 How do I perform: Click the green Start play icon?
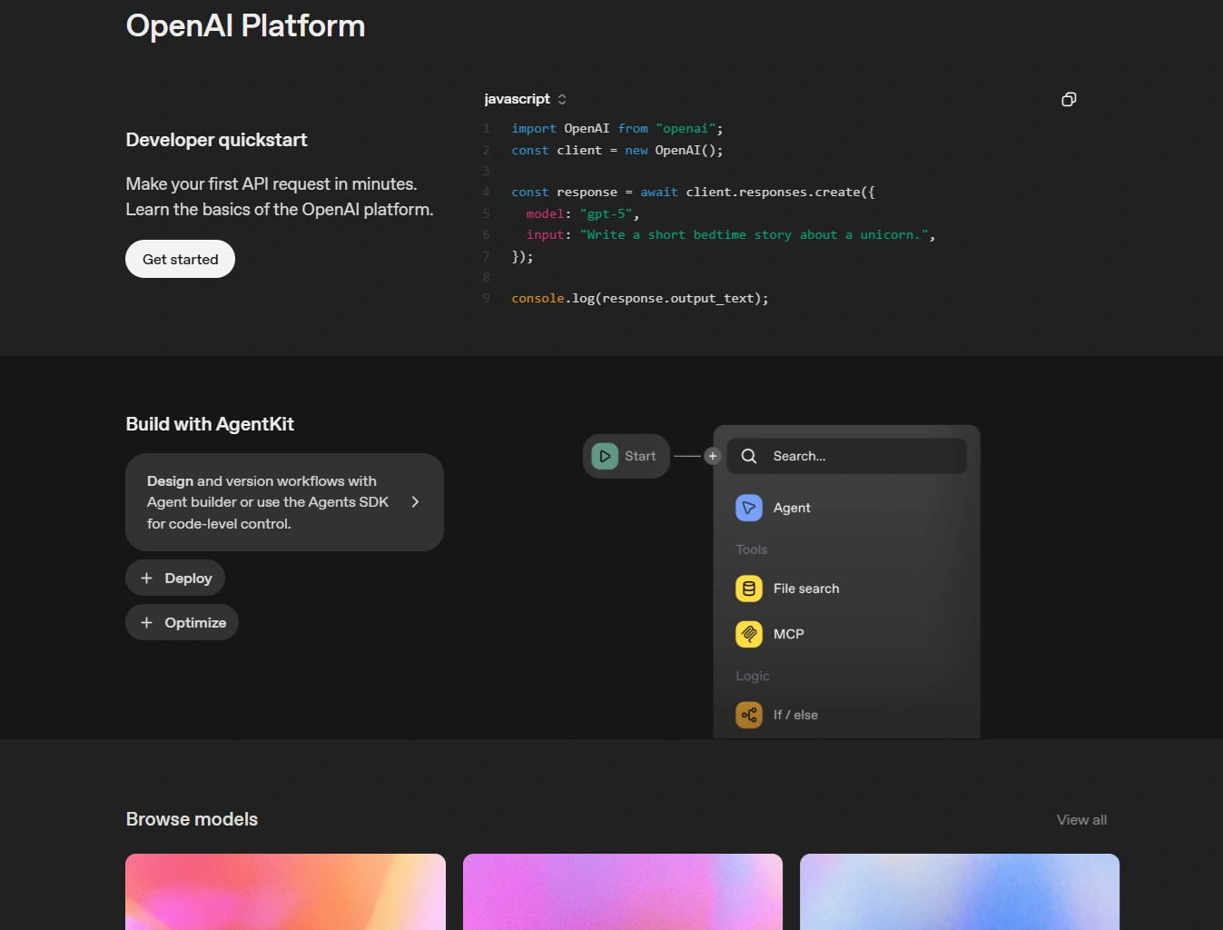point(605,456)
